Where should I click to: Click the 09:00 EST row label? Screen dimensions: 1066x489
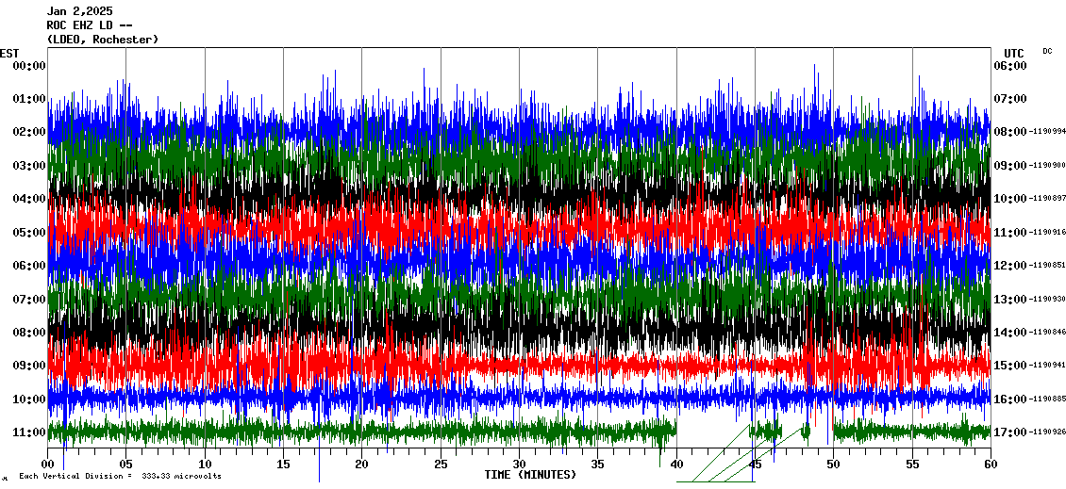click(x=29, y=366)
